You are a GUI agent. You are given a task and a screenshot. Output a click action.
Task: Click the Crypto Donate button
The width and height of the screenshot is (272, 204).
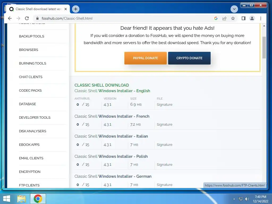[189, 58]
